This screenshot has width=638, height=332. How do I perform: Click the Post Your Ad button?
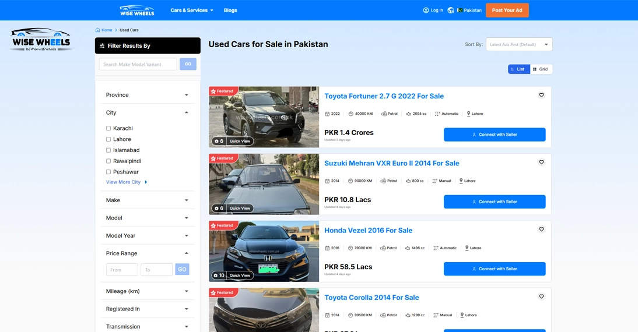pyautogui.click(x=507, y=10)
